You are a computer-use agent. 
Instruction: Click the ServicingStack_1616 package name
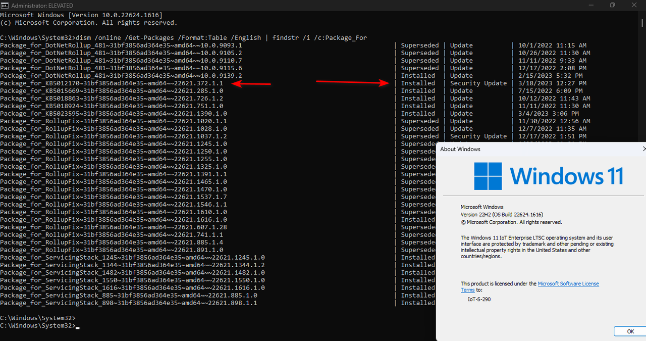coord(133,288)
